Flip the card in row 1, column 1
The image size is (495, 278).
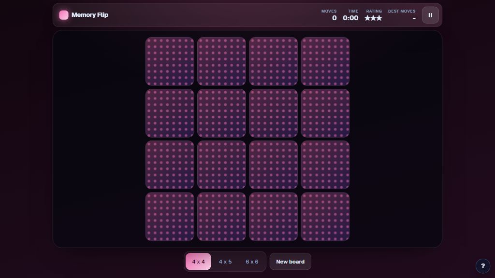(170, 61)
